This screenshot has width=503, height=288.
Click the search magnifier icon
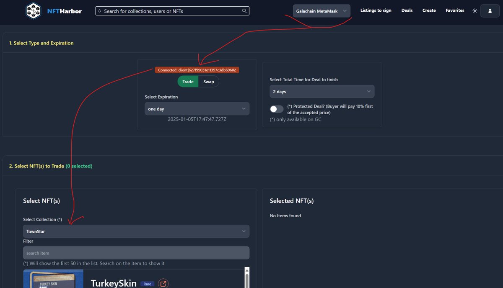[x=244, y=10]
